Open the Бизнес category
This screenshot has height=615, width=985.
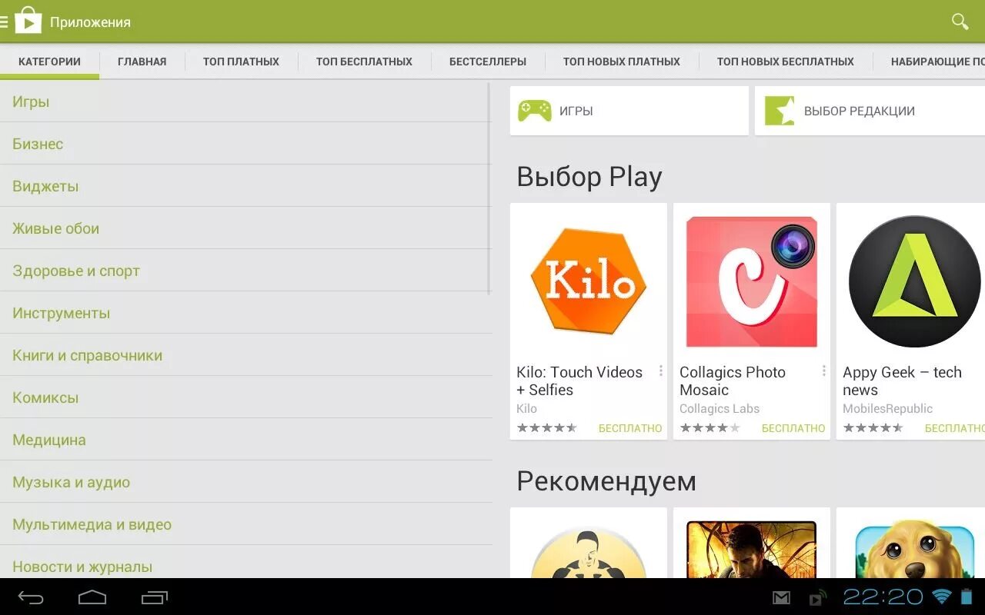click(x=245, y=144)
